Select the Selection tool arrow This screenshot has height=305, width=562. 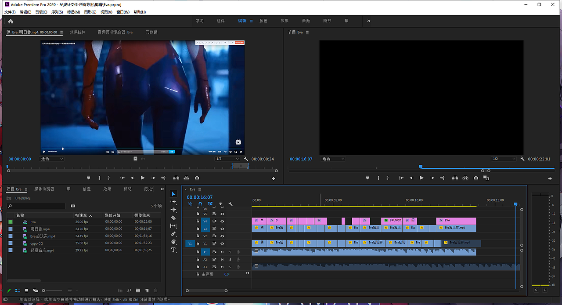[x=173, y=194]
